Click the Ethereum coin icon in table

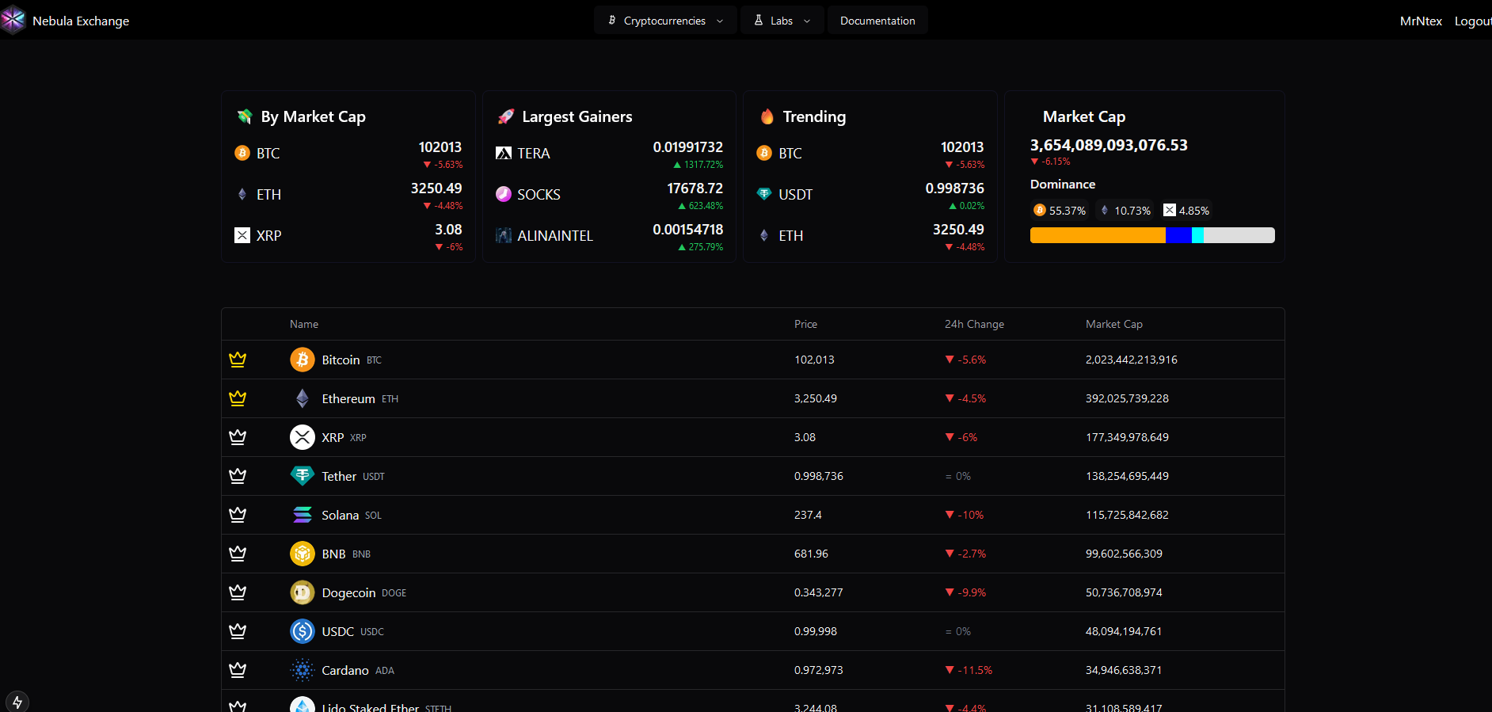(x=303, y=398)
